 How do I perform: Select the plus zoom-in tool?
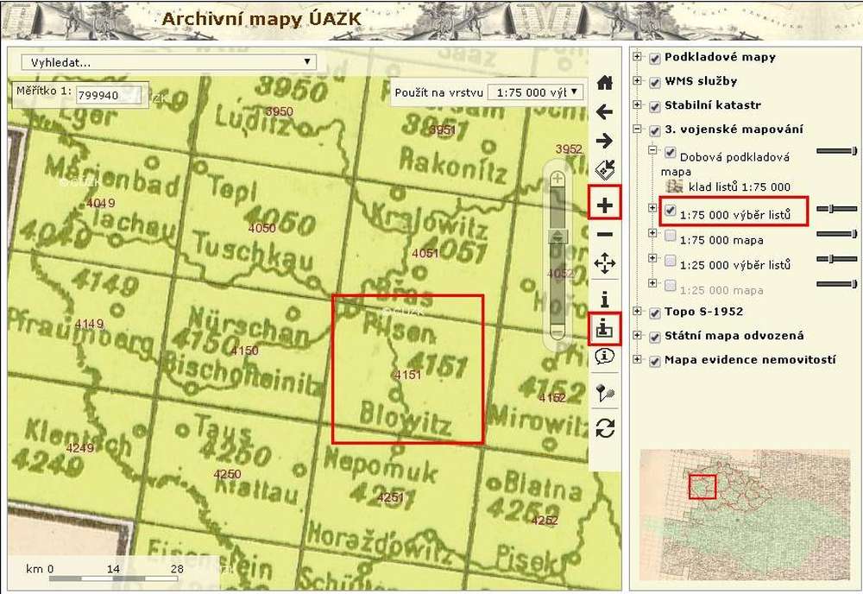coord(605,205)
